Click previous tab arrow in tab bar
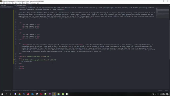This screenshot has height=96, width=170. tap(14, 5)
